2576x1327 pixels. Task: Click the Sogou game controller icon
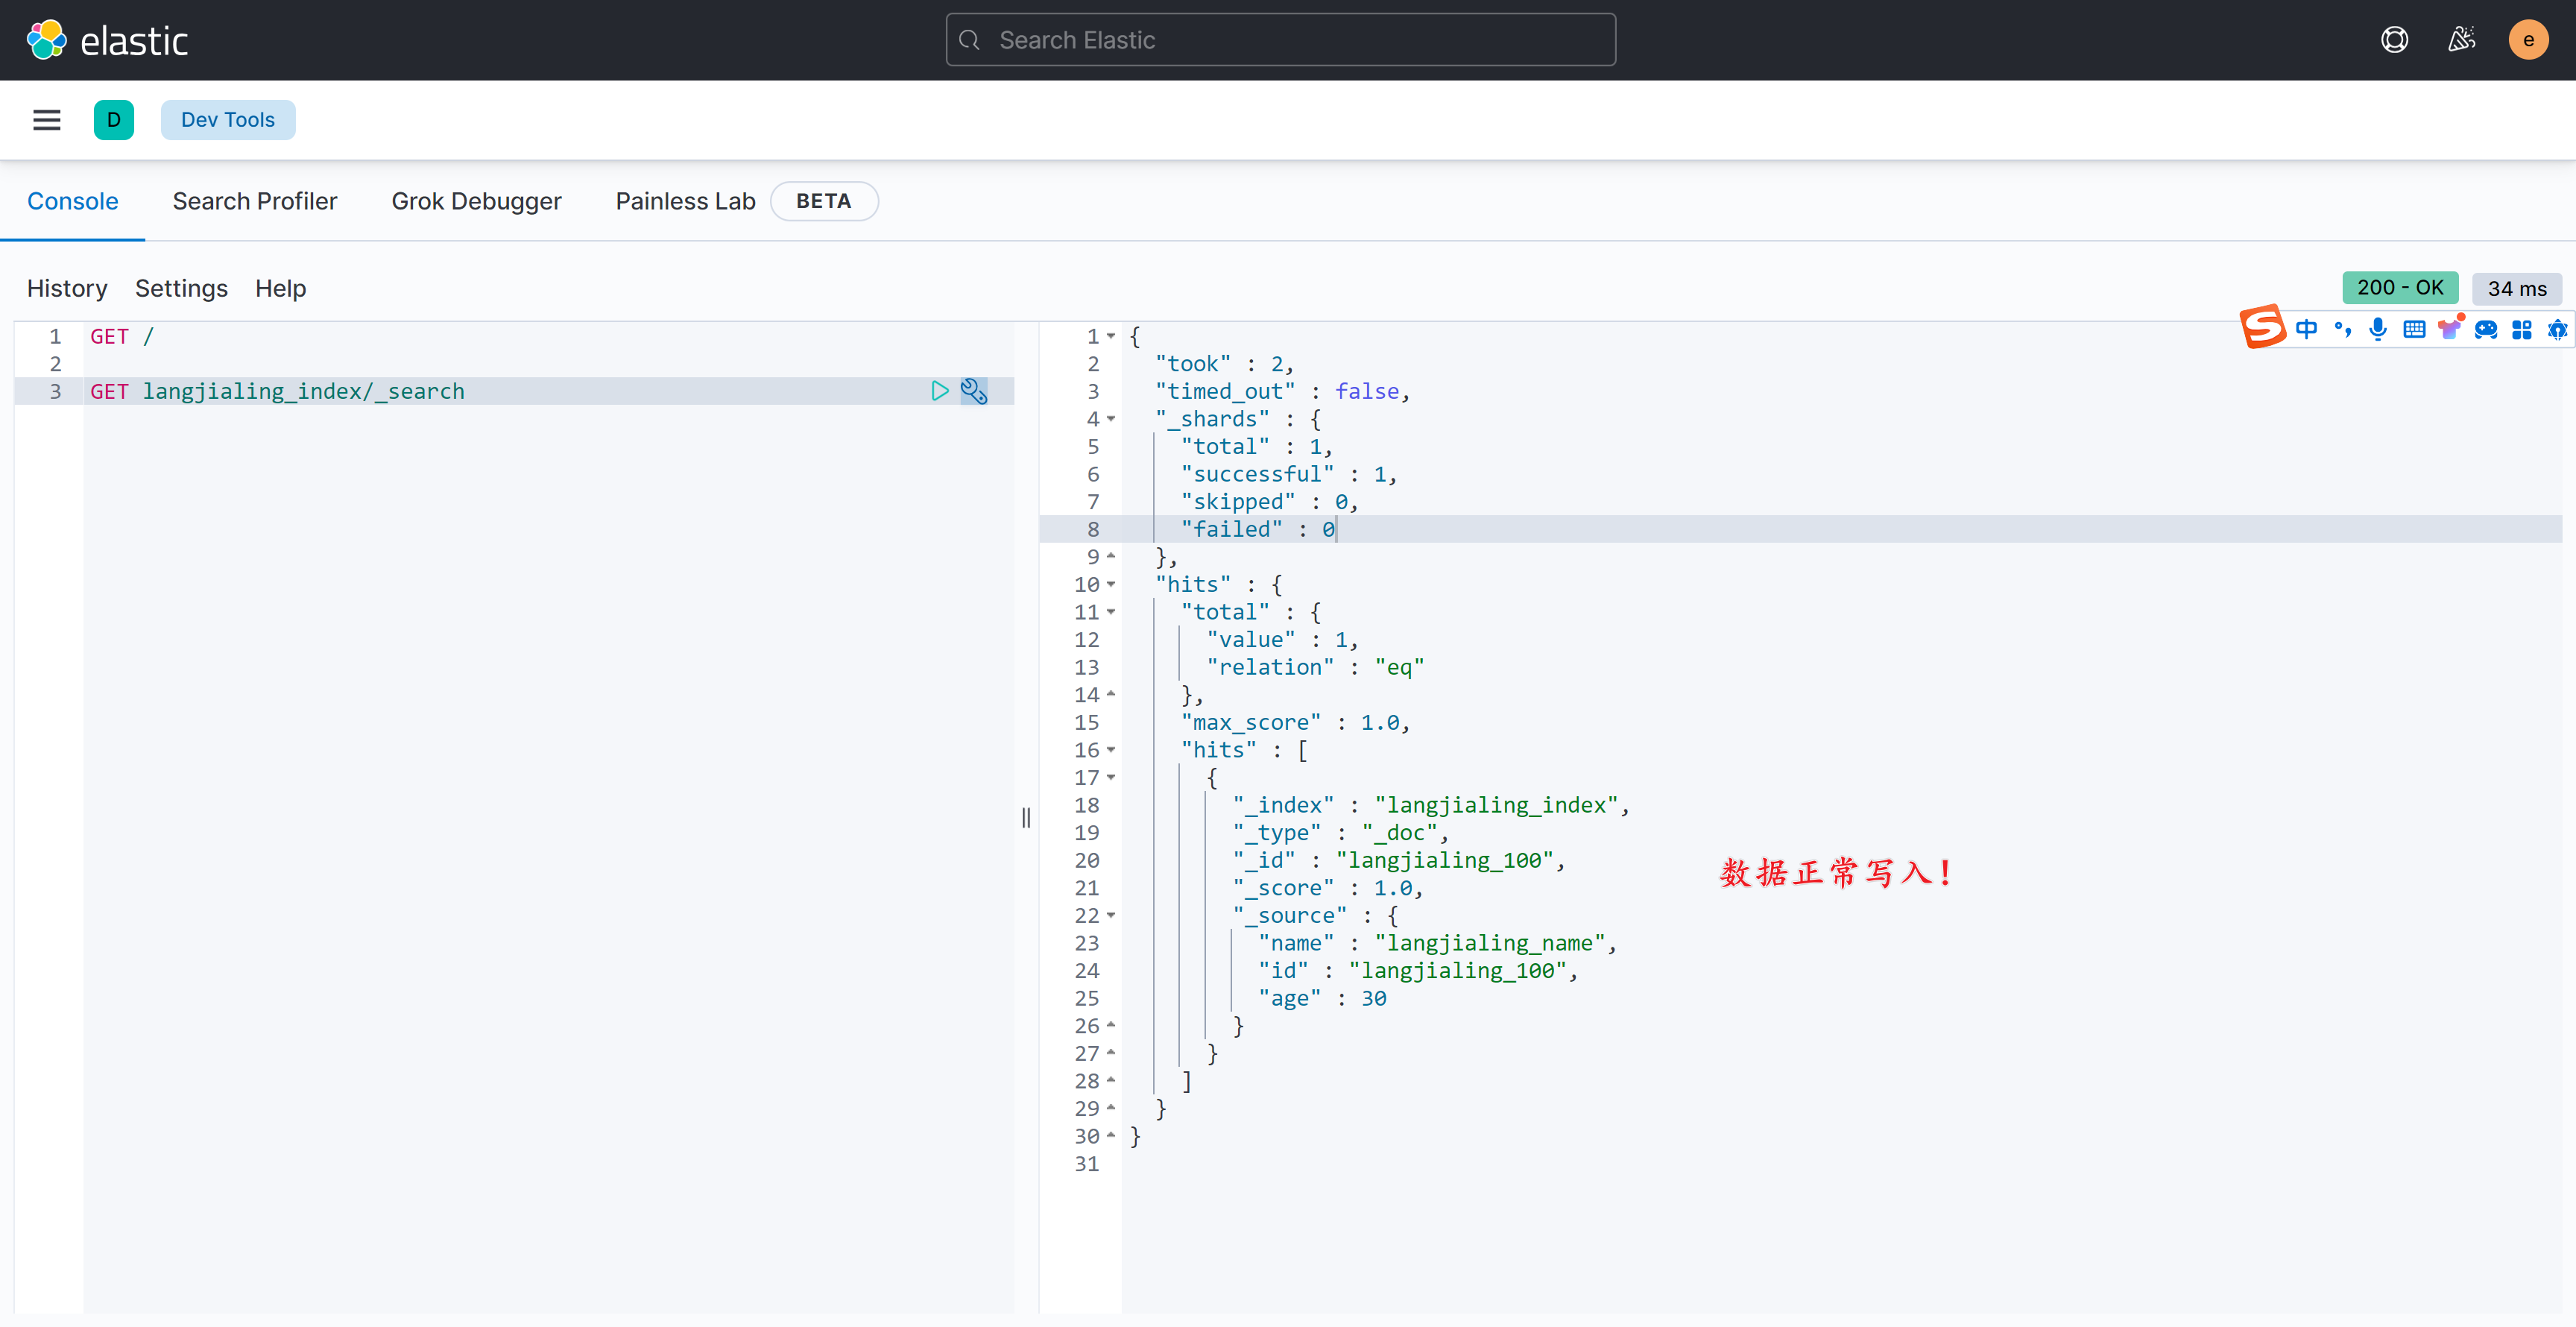tap(2486, 329)
